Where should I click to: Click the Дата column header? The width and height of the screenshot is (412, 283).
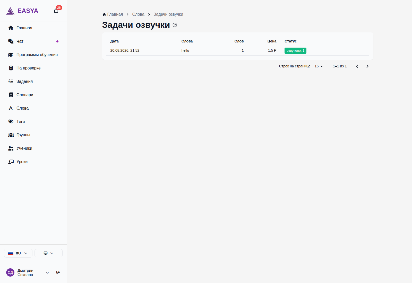[x=115, y=41]
